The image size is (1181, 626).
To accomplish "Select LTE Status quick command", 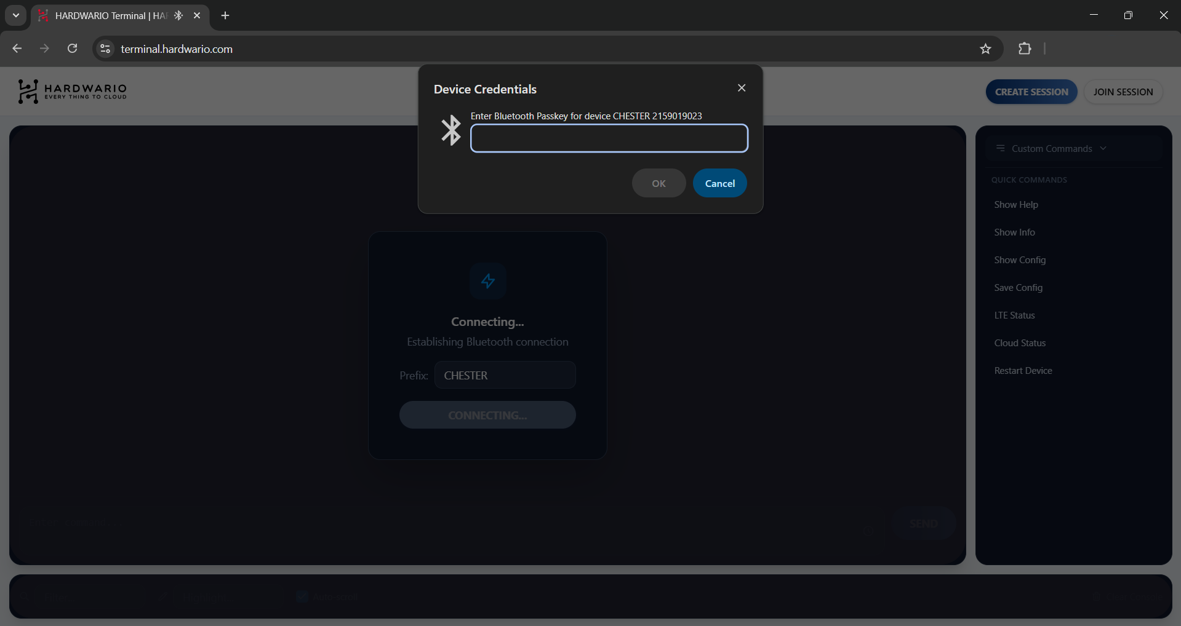I will point(1014,315).
